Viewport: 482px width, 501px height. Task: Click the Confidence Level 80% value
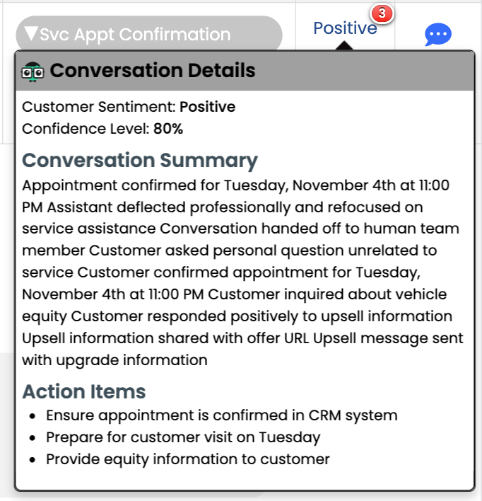pyautogui.click(x=168, y=129)
